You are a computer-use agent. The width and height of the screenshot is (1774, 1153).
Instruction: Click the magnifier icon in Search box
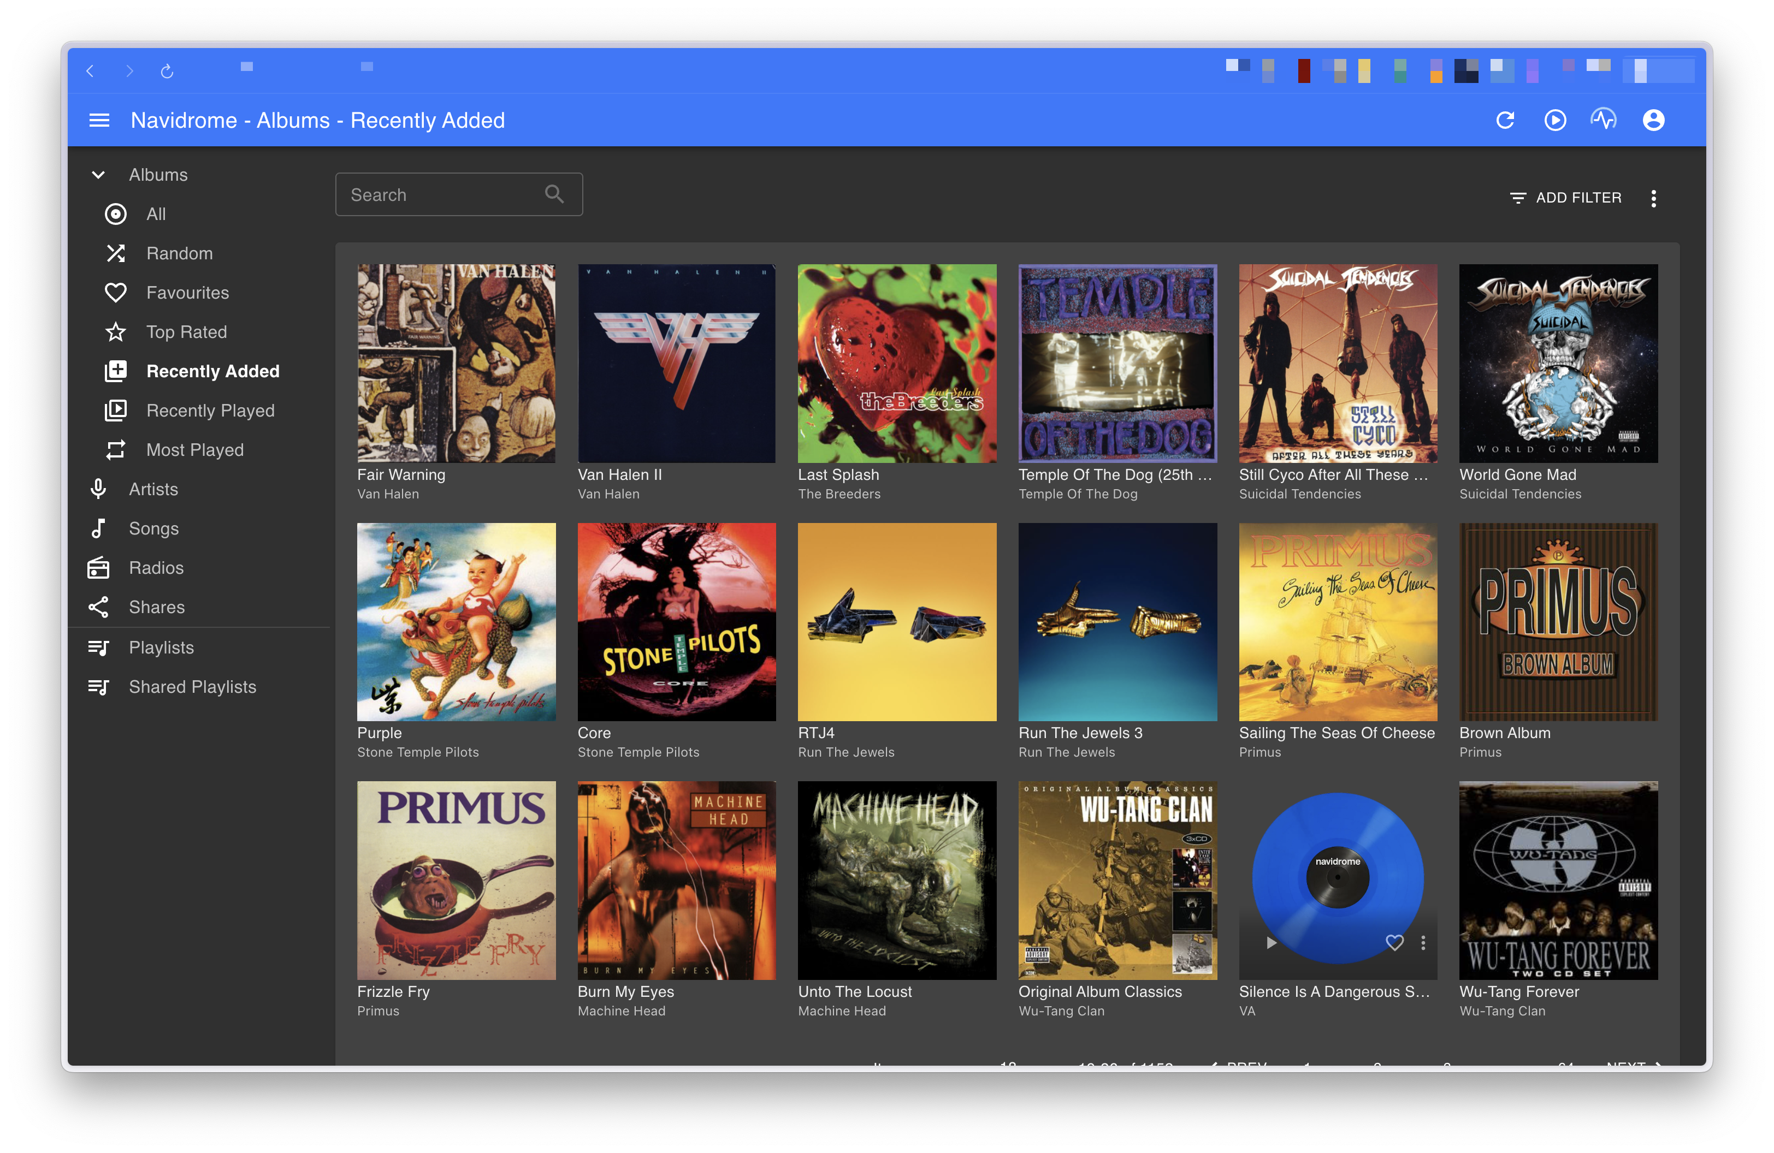(554, 194)
